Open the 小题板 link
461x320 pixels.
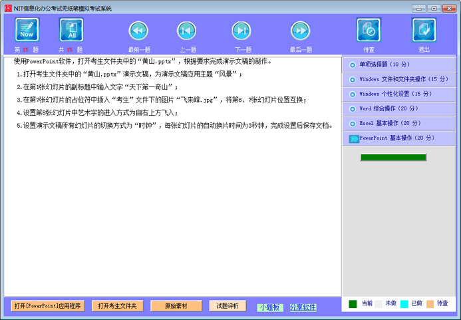pyautogui.click(x=270, y=307)
